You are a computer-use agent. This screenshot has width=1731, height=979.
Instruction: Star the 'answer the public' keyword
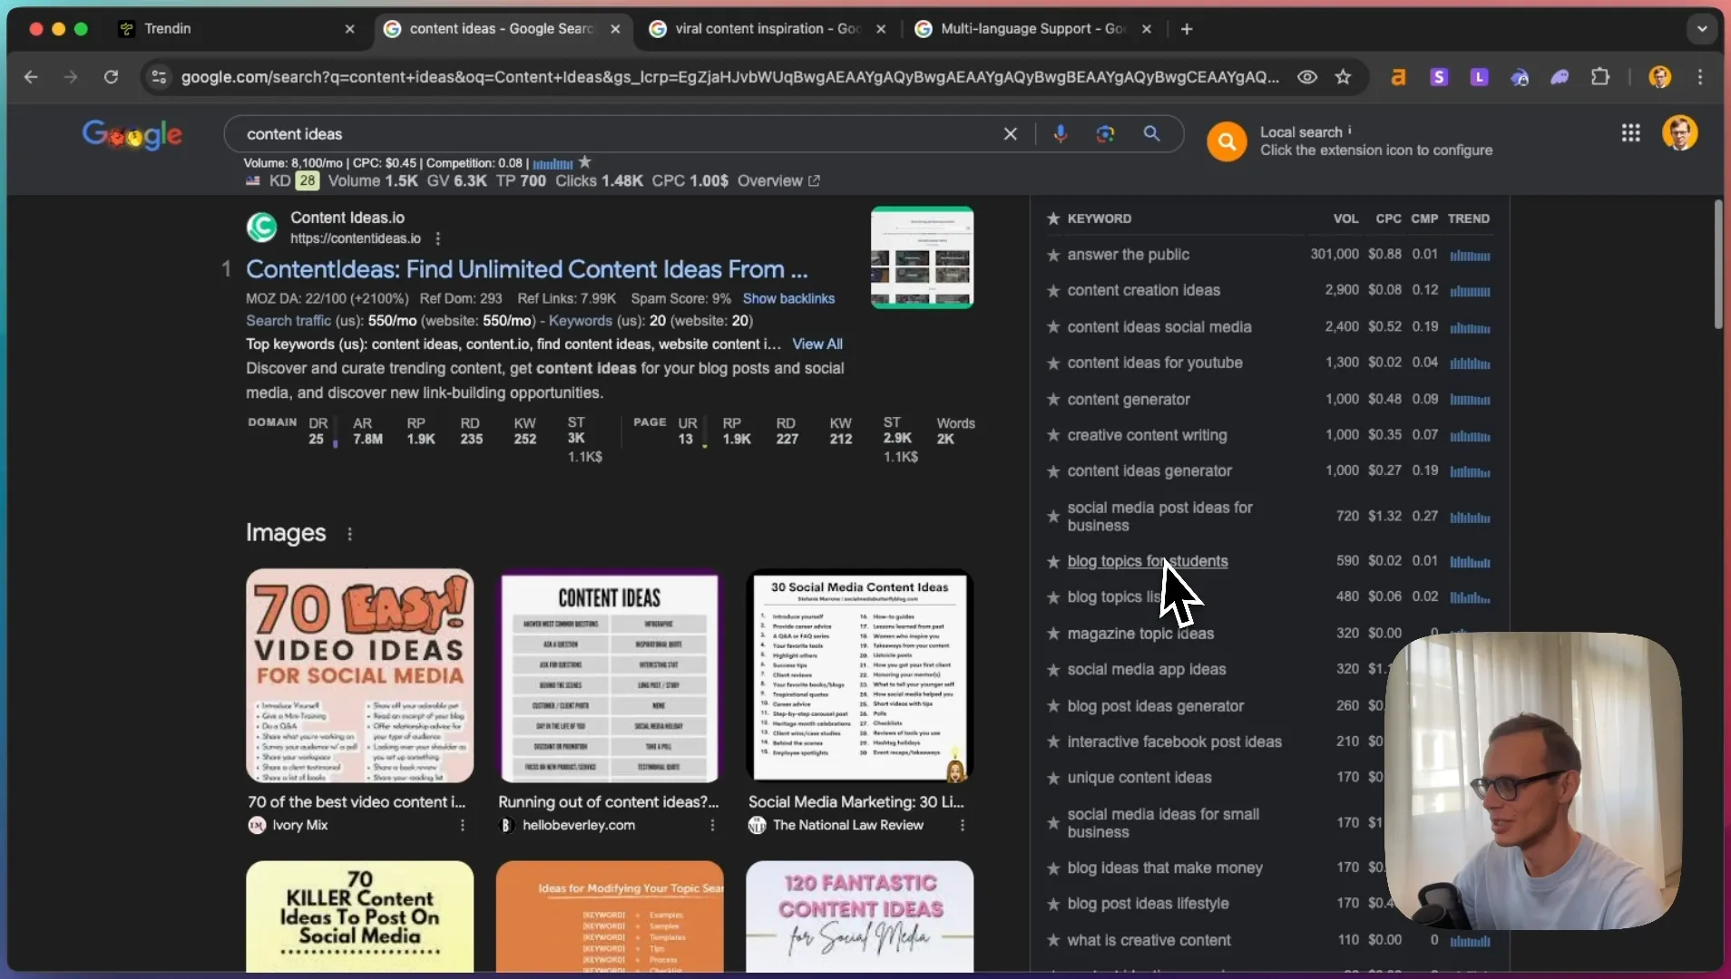[1052, 256]
